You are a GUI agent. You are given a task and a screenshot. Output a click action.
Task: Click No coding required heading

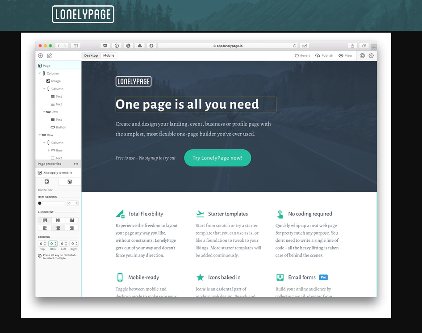pyautogui.click(x=310, y=214)
